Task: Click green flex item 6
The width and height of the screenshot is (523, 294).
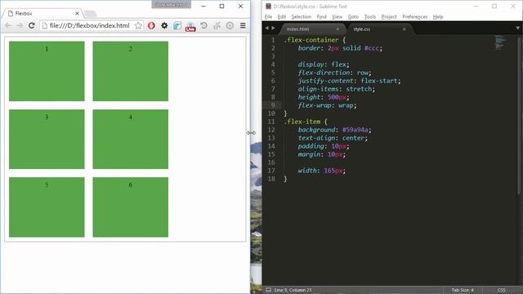Action: [x=131, y=207]
